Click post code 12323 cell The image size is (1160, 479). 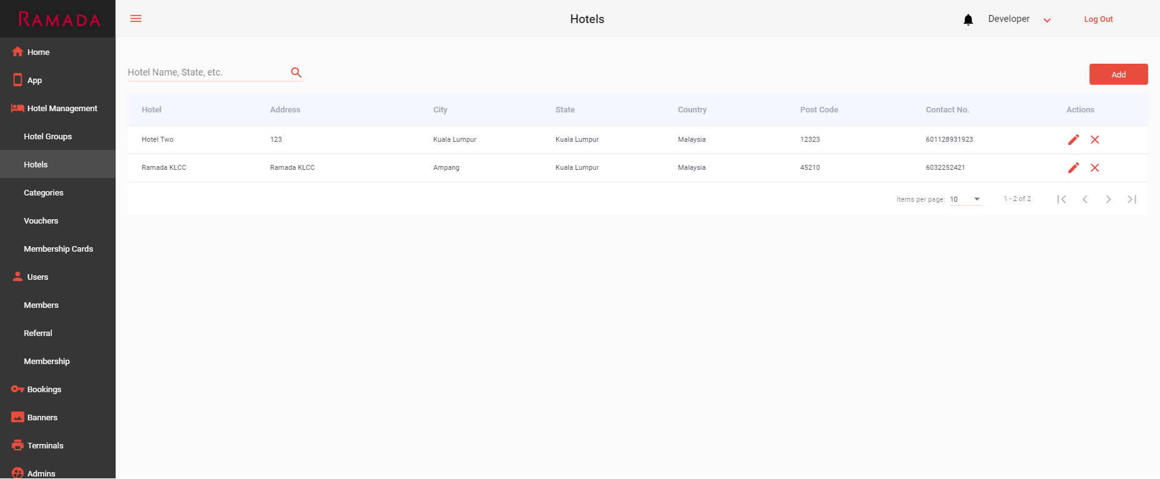click(810, 140)
